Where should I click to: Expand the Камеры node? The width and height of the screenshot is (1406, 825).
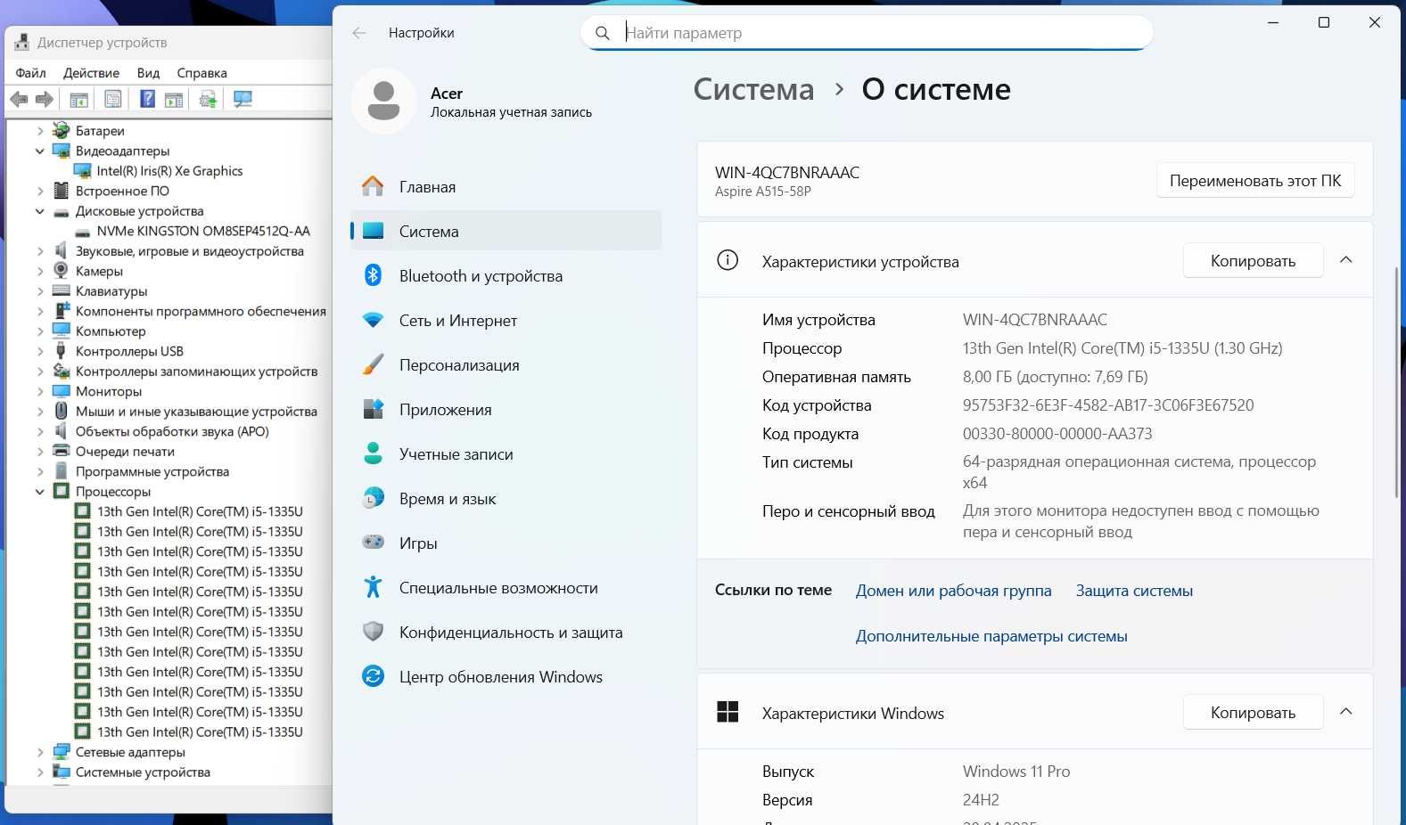(x=40, y=271)
